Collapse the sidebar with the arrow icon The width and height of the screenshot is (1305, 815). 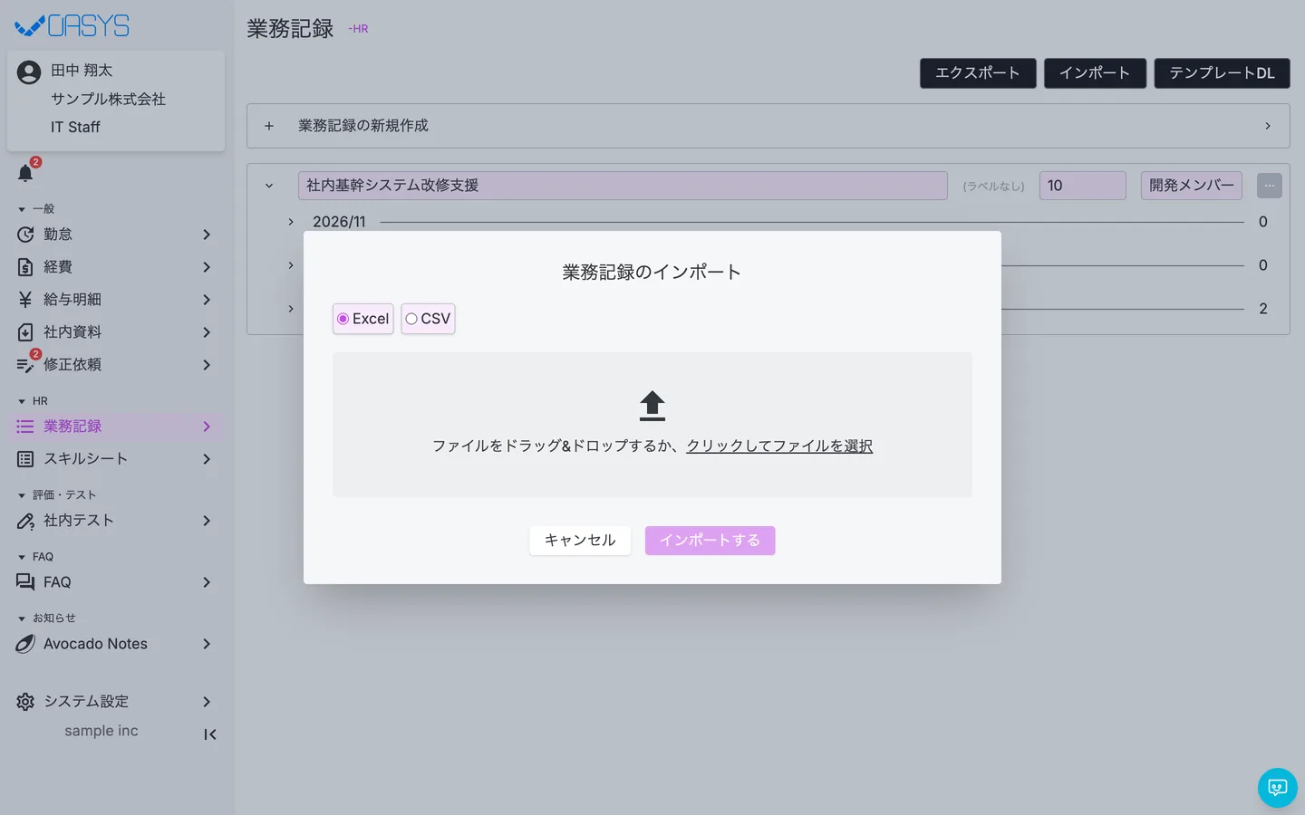[210, 734]
